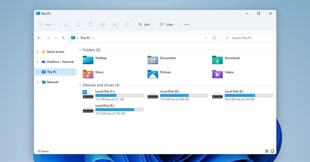The height and width of the screenshot is (162, 310).
Task: Select the Local Disk (D:) drive icon
Action: [153, 96]
